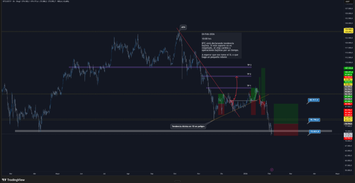Click the TP 2 label
The width and height of the screenshot is (355, 183).
click(x=249, y=74)
